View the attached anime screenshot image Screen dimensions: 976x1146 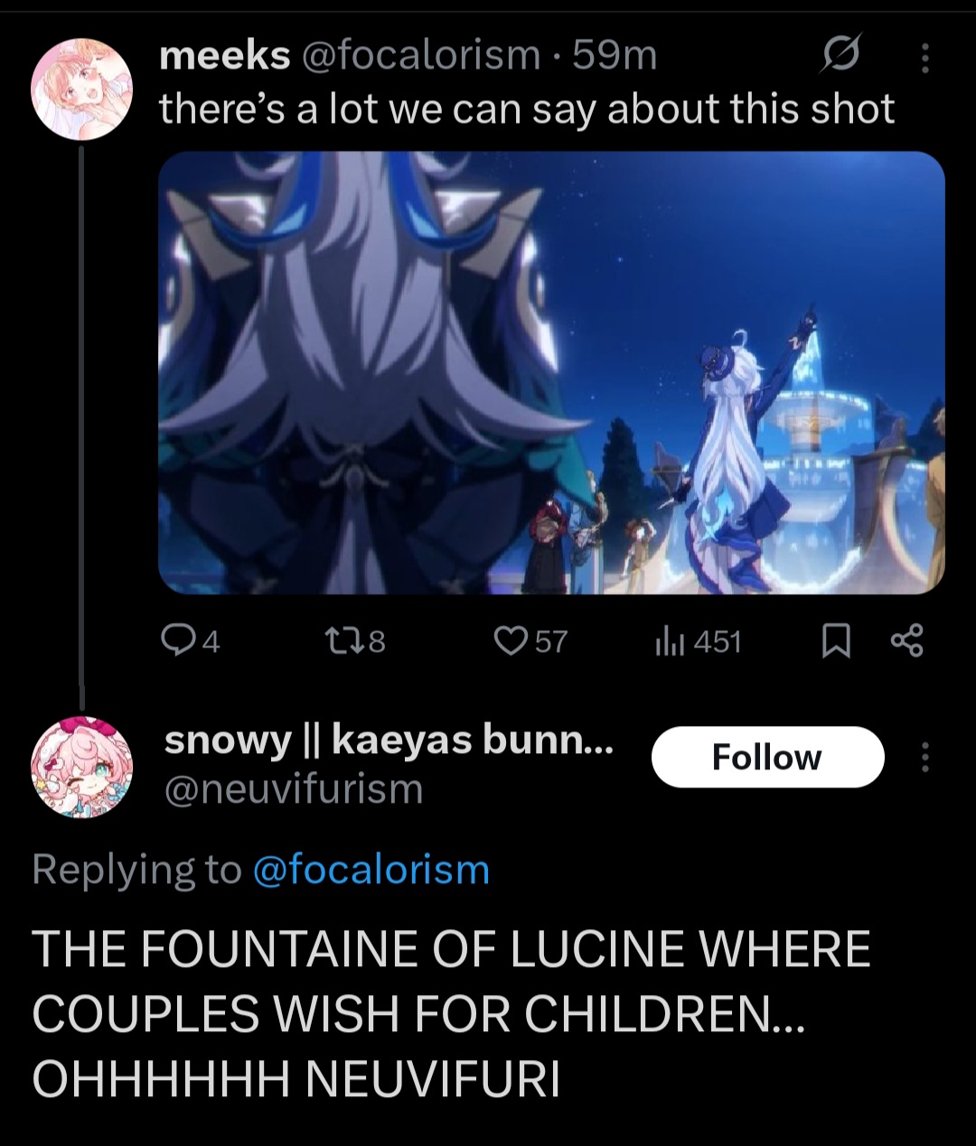[x=551, y=373]
